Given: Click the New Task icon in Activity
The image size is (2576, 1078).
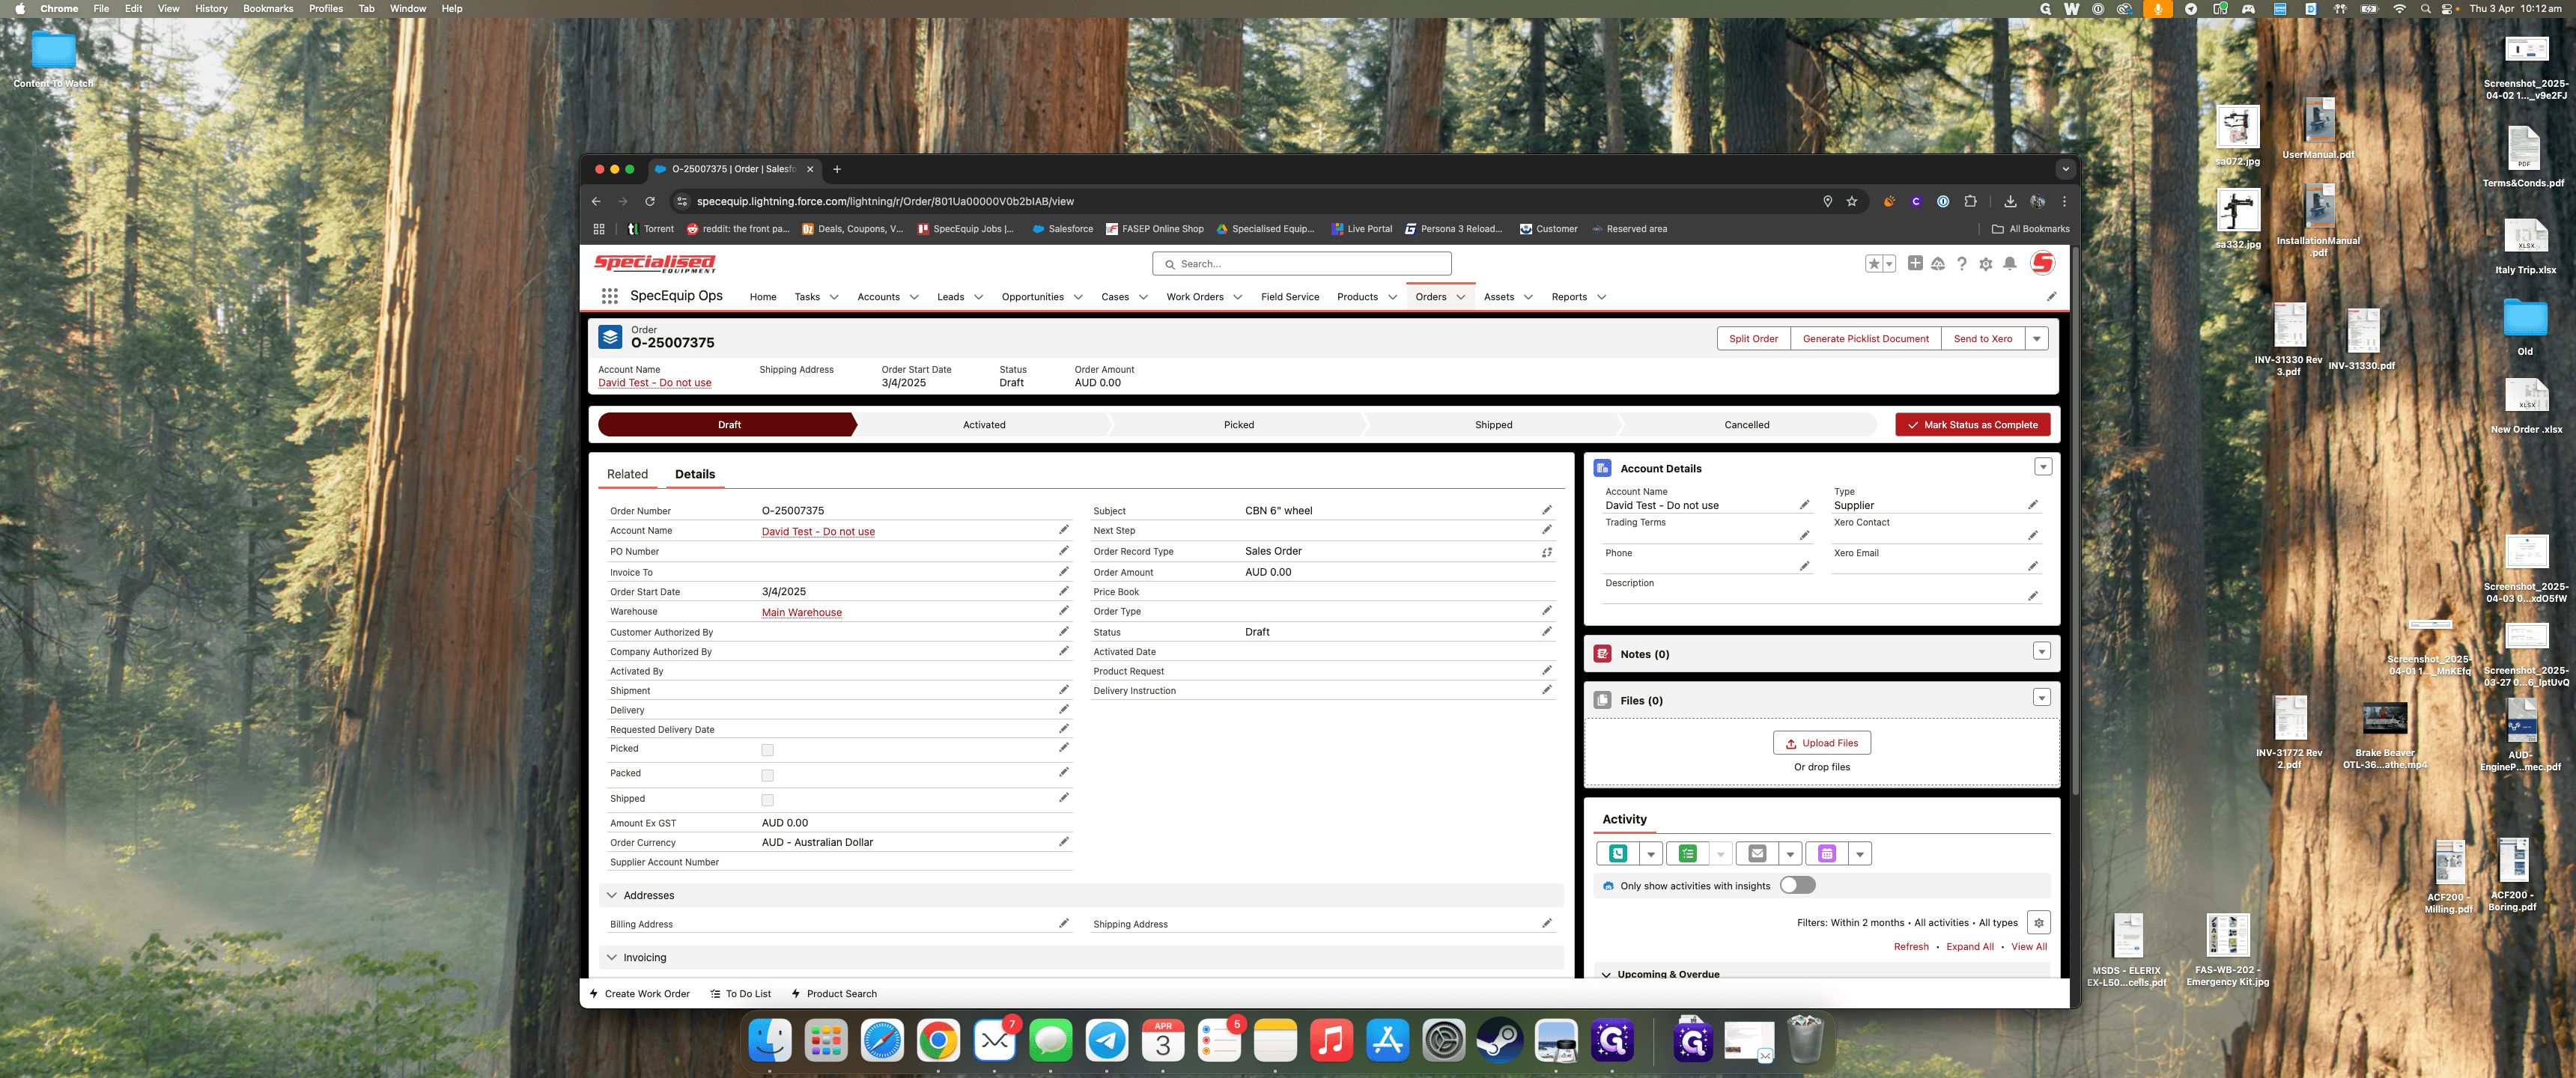Looking at the screenshot, I should [x=1688, y=853].
